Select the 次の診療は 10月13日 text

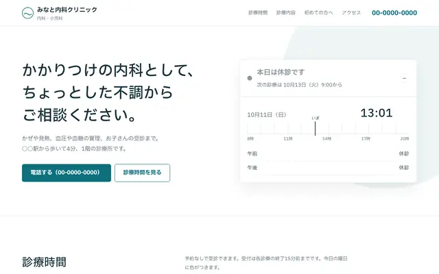point(299,85)
